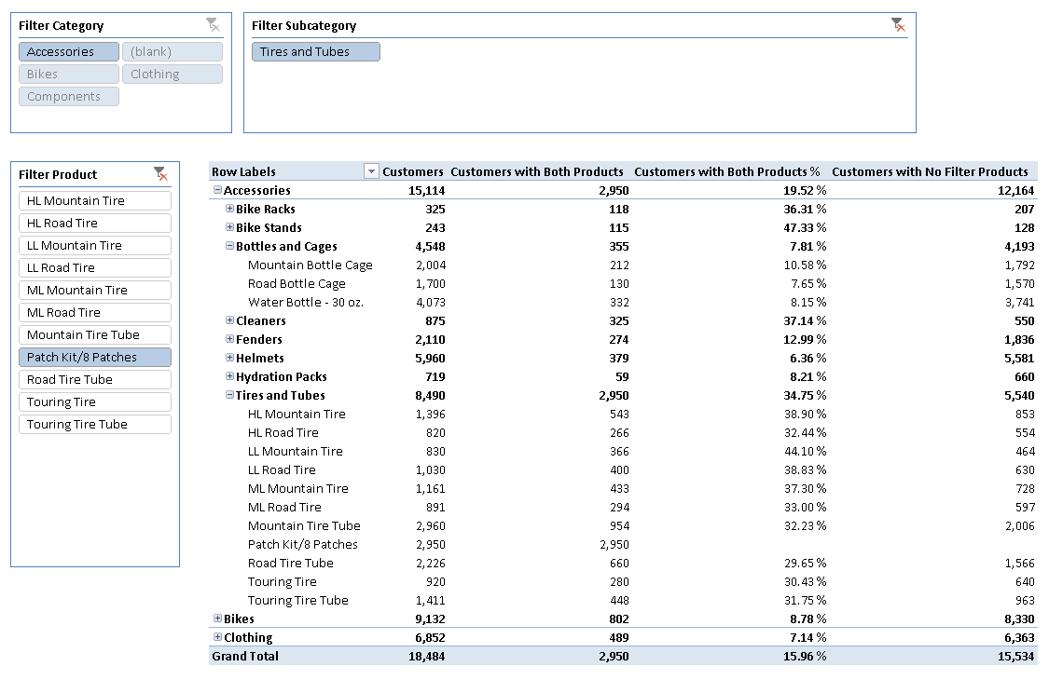Select the 19.52 % Accessories cell
The width and height of the screenshot is (1049, 680).
pyautogui.click(x=805, y=190)
